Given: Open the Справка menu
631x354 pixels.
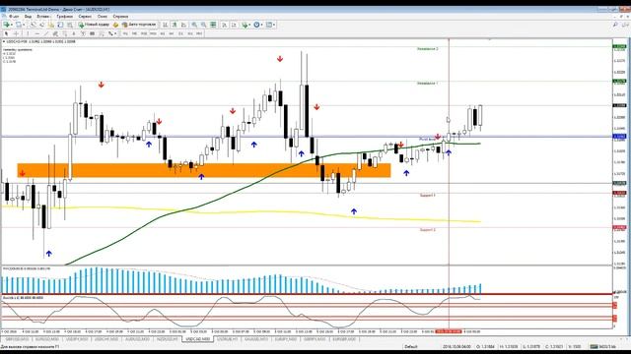Looking at the screenshot, I should 120,17.
